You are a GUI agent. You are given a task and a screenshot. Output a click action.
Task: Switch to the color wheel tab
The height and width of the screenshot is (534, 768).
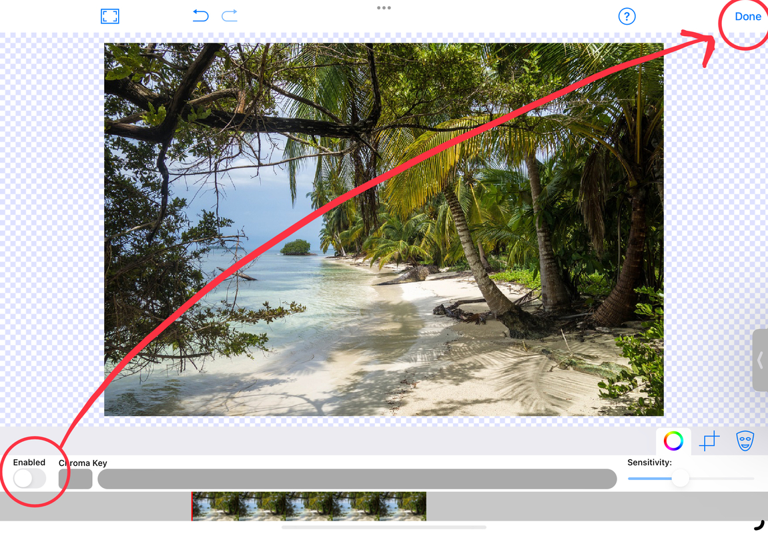point(673,441)
